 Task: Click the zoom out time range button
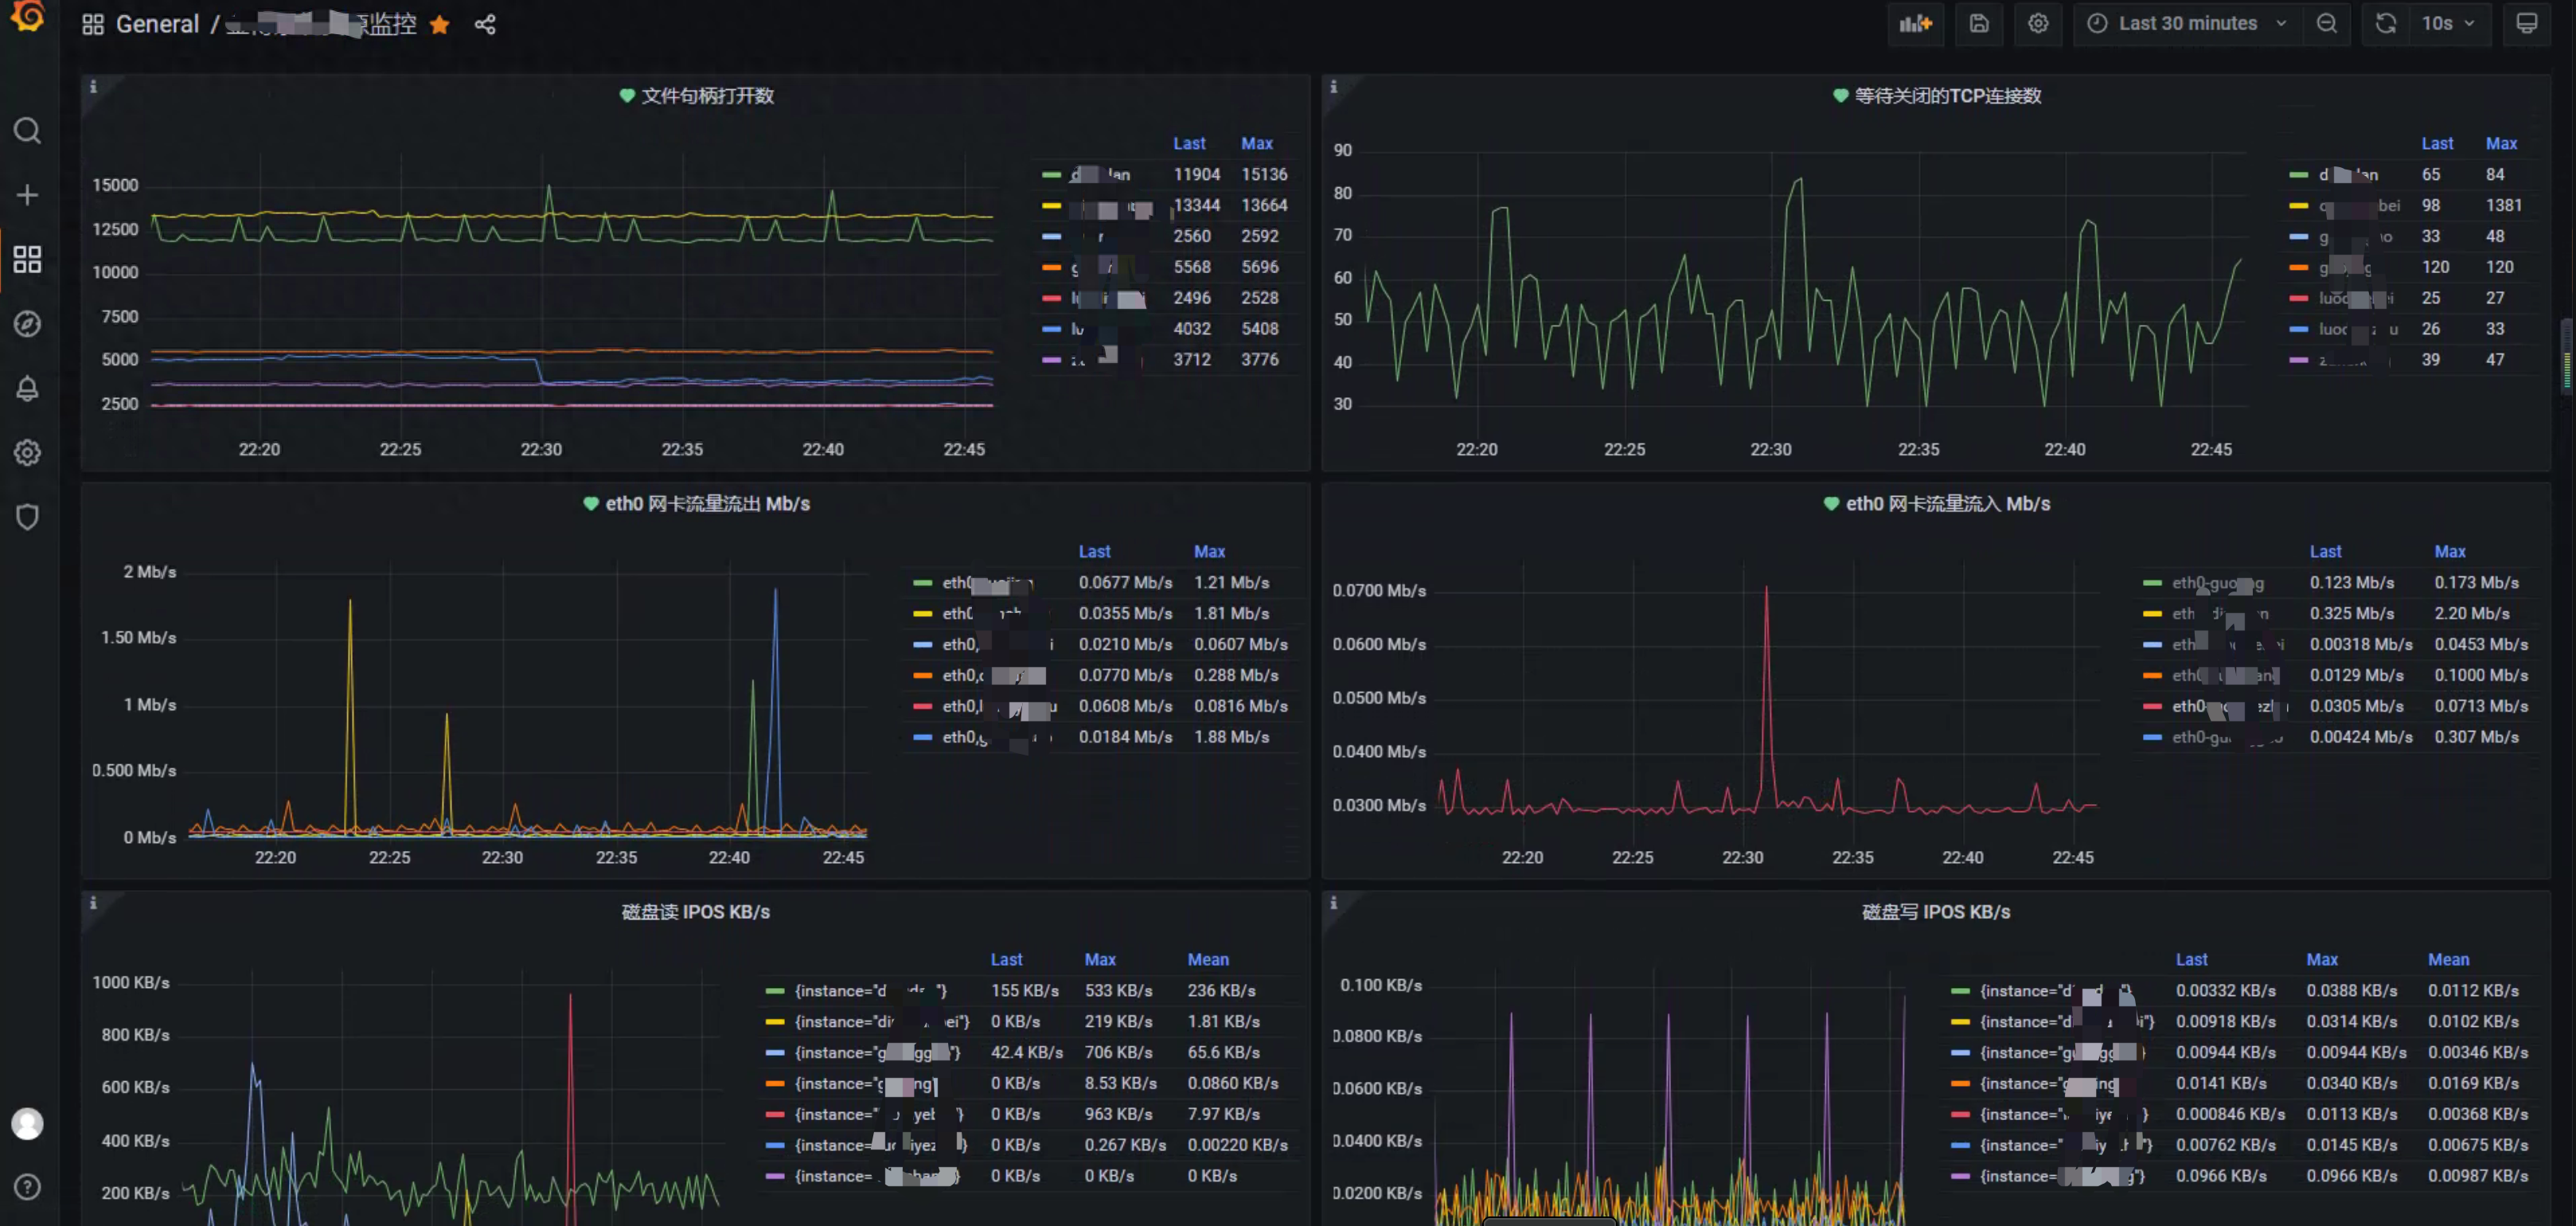coord(2326,24)
